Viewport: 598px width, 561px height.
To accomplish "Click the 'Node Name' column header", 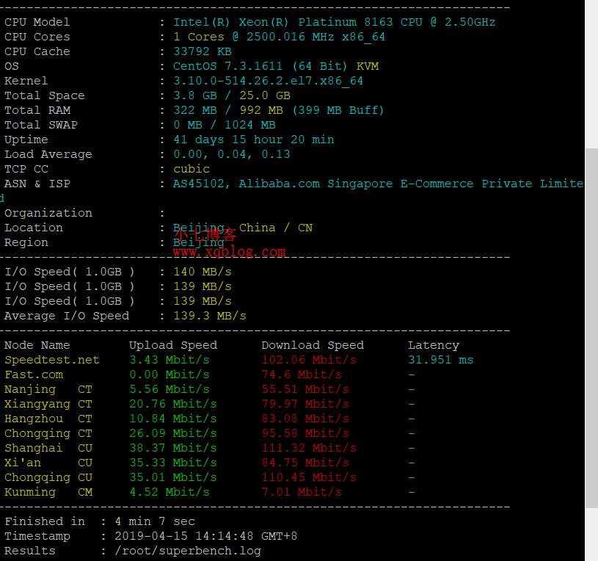I will (37, 345).
